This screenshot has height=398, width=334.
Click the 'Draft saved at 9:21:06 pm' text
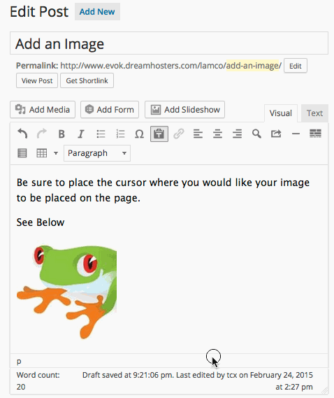pyautogui.click(x=128, y=375)
